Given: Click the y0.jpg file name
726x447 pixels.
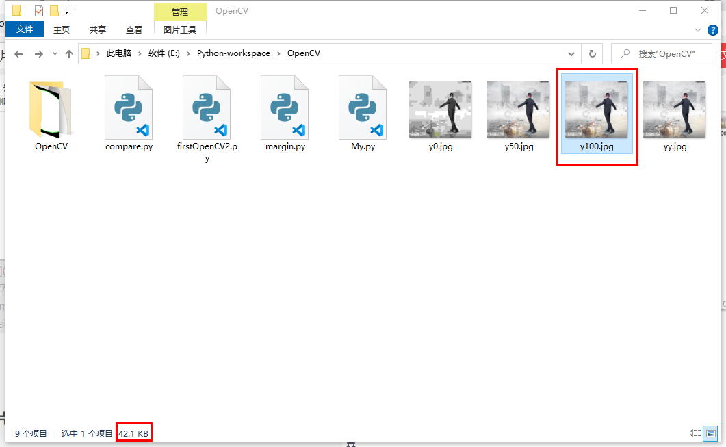Looking at the screenshot, I should point(441,147).
